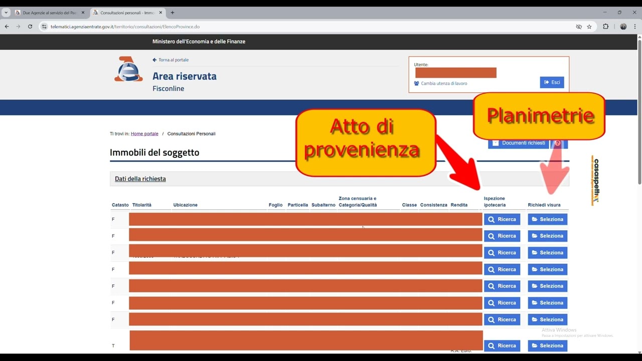642x361 pixels.
Task: Click the Area riservata heading
Action: (x=185, y=76)
